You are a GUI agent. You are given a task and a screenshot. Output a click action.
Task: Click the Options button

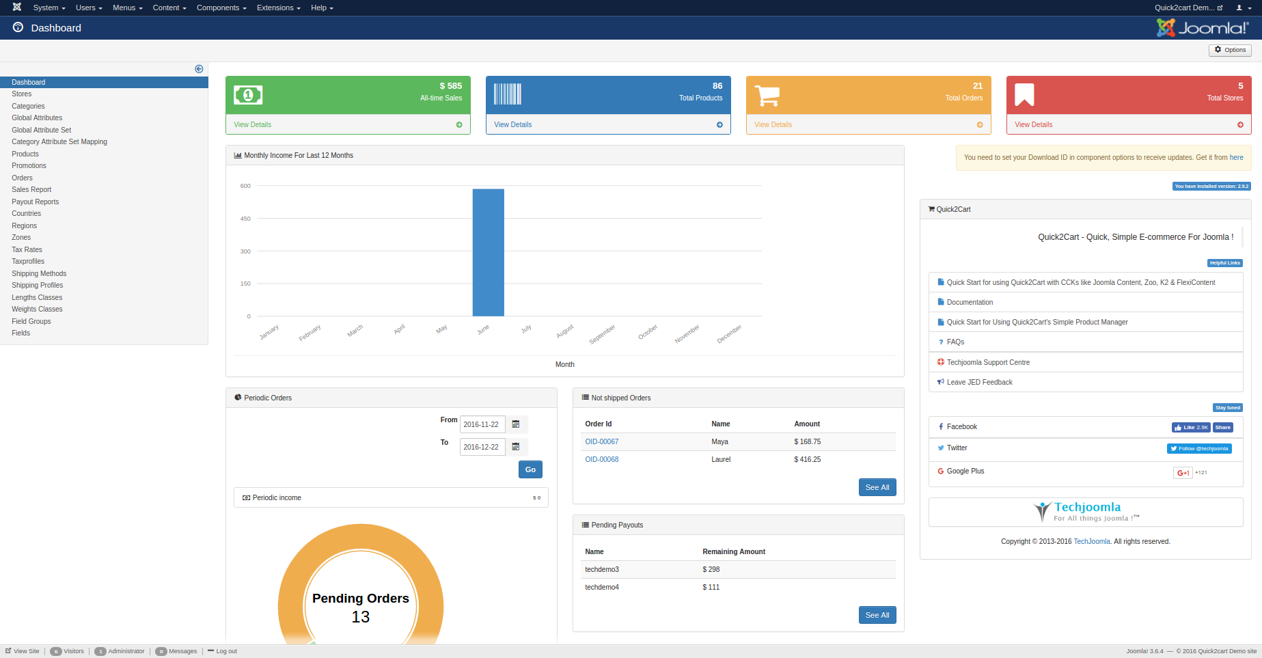(1230, 50)
